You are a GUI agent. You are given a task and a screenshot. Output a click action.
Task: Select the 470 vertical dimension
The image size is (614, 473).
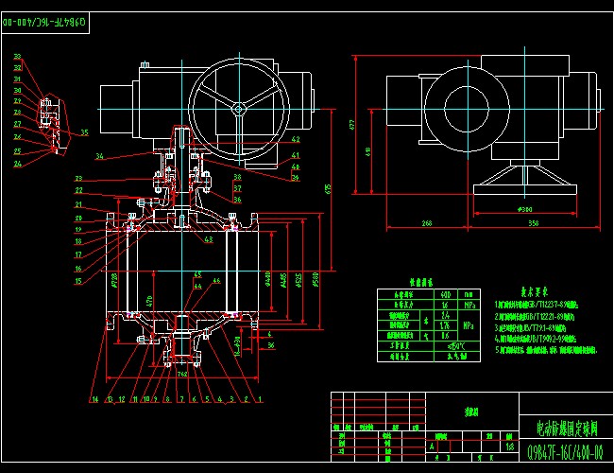tap(149, 301)
